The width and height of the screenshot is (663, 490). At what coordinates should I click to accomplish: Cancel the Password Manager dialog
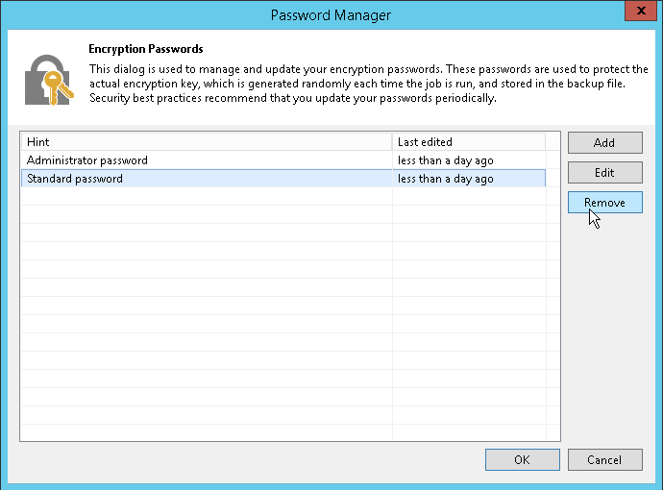click(604, 459)
